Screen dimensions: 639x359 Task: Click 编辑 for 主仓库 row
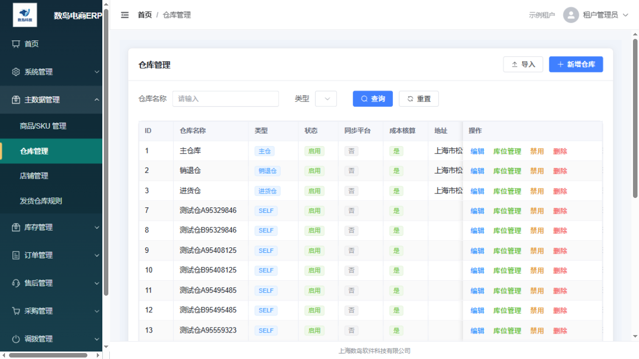coord(477,151)
